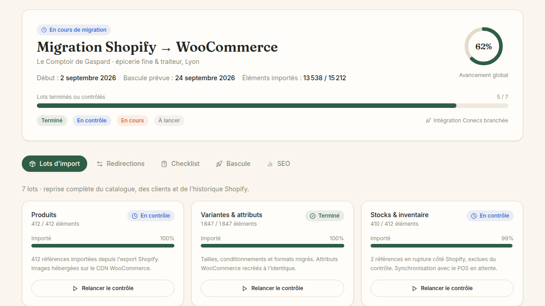
Task: Click the play icon in Produits card button
Action: (75, 288)
